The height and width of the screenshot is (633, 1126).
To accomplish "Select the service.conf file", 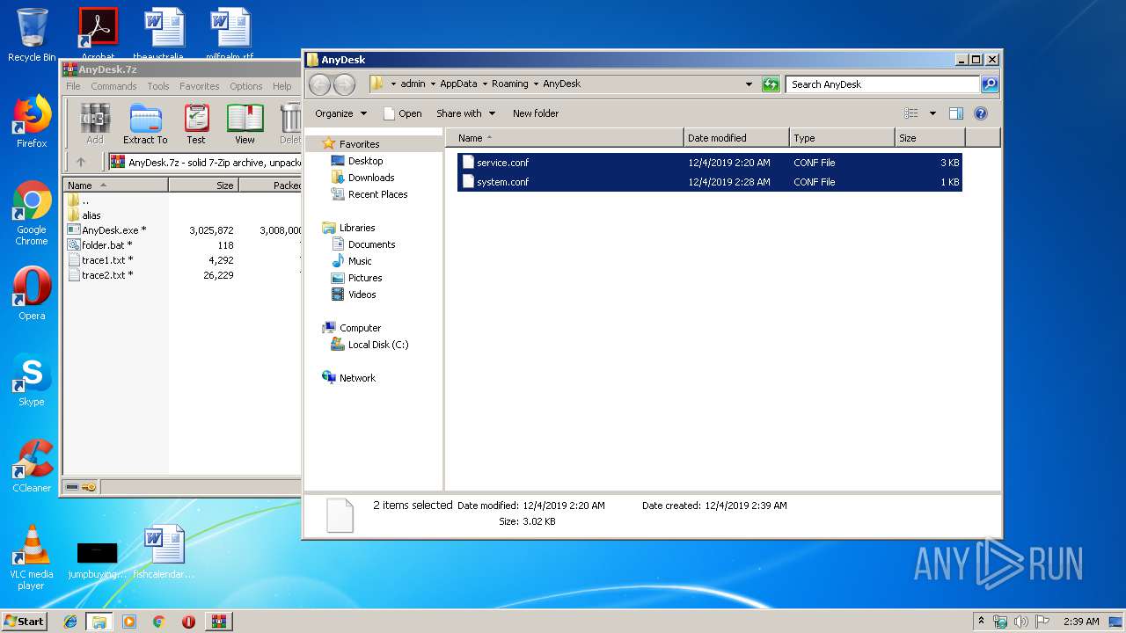I will pos(709,163).
